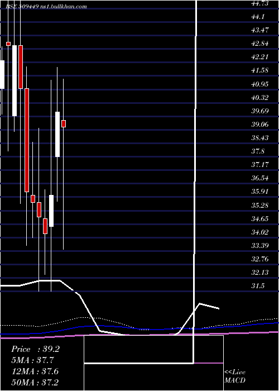279x391 pixels.
Task: Click the 39.06 price axis label
Action: [260, 124]
